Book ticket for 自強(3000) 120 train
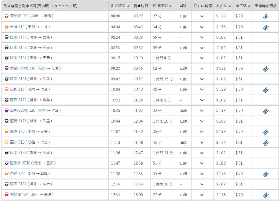280x201 pixels. 266,111
